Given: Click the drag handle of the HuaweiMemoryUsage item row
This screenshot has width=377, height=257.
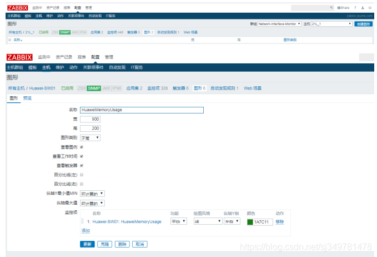Looking at the screenshot, I should [x=83, y=221].
